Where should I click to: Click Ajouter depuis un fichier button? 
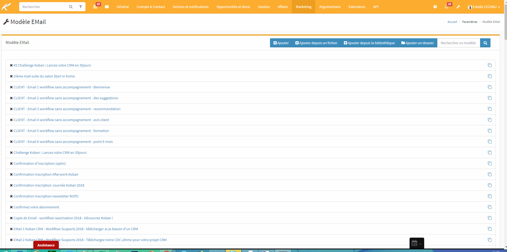point(316,43)
